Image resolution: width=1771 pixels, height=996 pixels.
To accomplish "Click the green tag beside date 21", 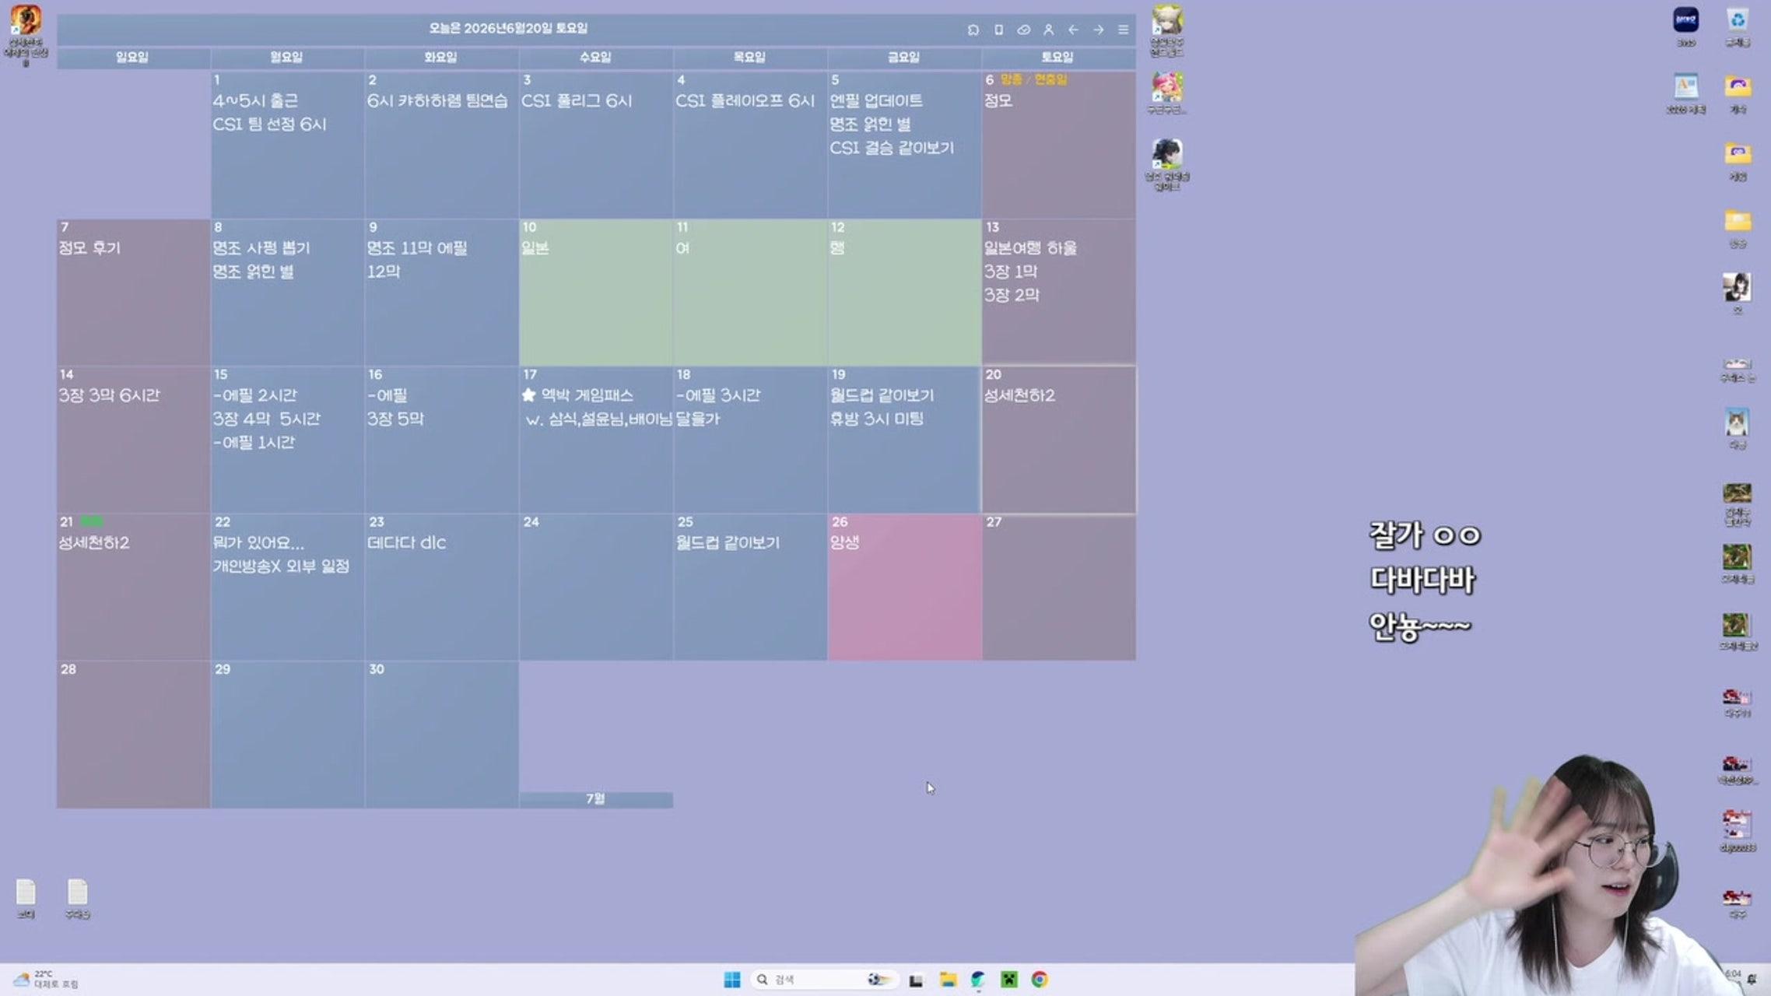I will (x=91, y=521).
